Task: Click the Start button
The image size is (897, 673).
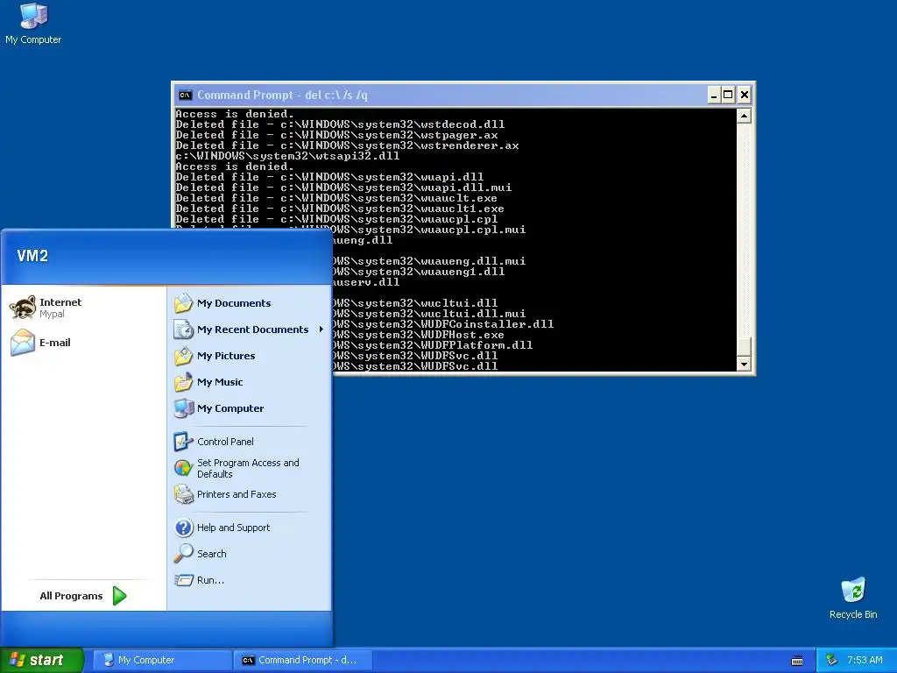Action: point(42,660)
